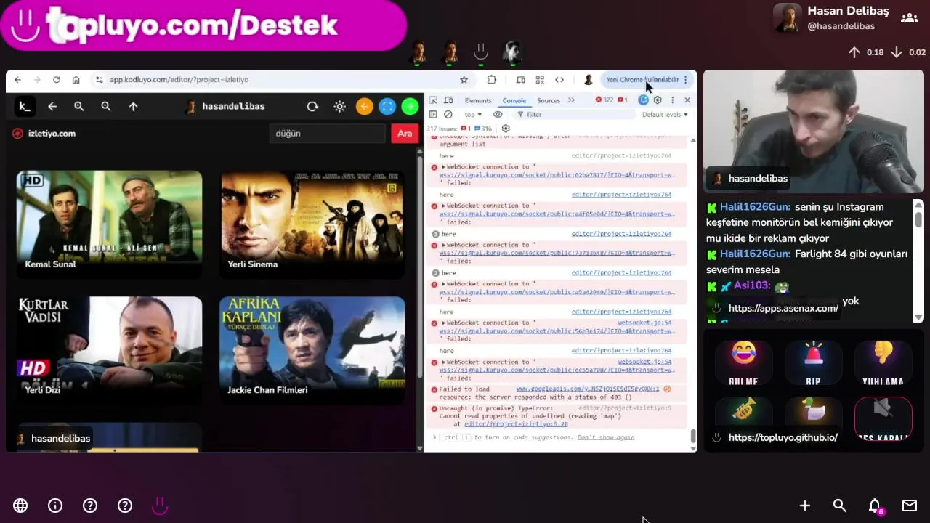Click the Don't show again link
Viewport: 930px width, 523px height.
coord(606,437)
